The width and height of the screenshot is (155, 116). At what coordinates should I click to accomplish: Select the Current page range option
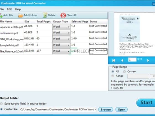(x=124, y=72)
